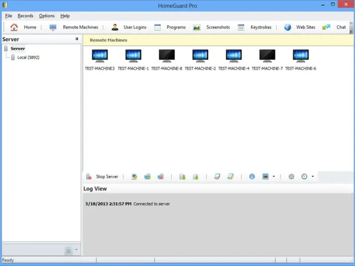Select Local (5892) in server tree
This screenshot has width=355, height=266.
[x=28, y=58]
